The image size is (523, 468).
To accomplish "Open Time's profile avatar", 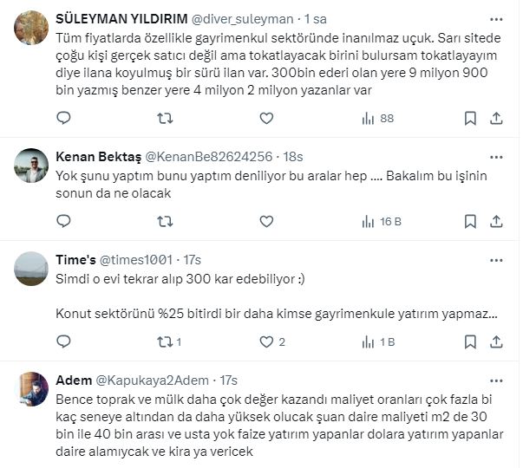I will (32, 268).
